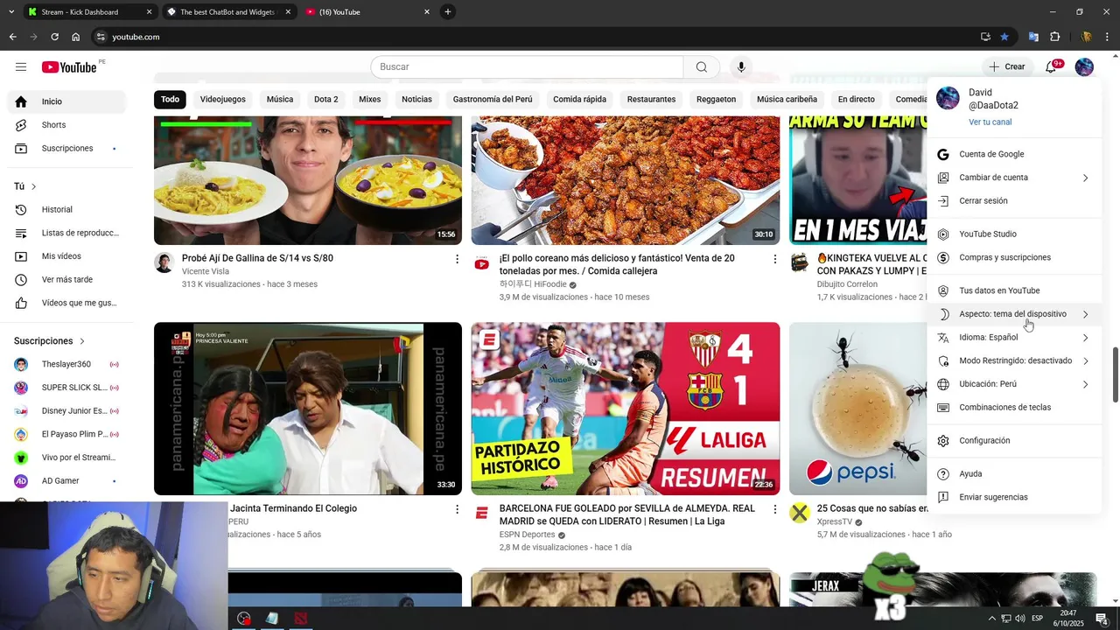
Task: Open Theslayer360 subscription channel
Action: click(x=66, y=364)
